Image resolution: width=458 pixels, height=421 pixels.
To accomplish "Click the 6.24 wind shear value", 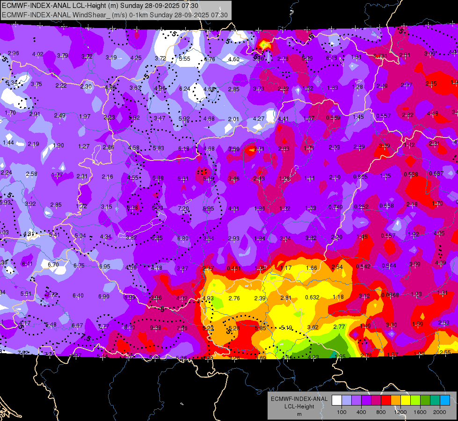I will pyautogui.click(x=184, y=88).
